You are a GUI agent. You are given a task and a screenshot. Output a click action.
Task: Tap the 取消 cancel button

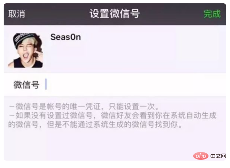[x=17, y=14]
